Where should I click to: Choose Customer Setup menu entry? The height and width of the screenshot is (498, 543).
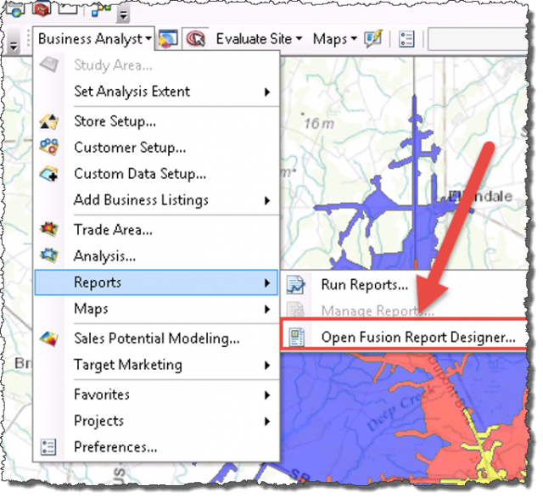tap(156, 148)
